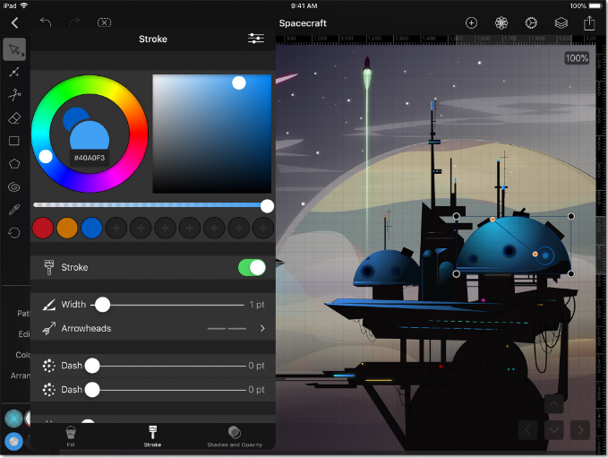The image size is (608, 458).
Task: Select the Spiral tool
Action: click(14, 187)
